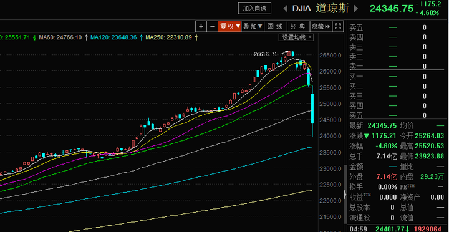Select the 卖五 order book row
Screen dimensions: 449x232
397,27
